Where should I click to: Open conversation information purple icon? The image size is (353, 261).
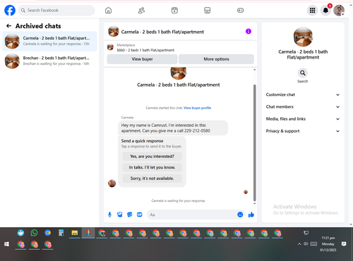tap(249, 31)
